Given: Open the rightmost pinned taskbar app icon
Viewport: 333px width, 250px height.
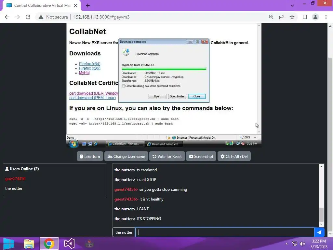Looking at the screenshot, I should click(89, 243).
